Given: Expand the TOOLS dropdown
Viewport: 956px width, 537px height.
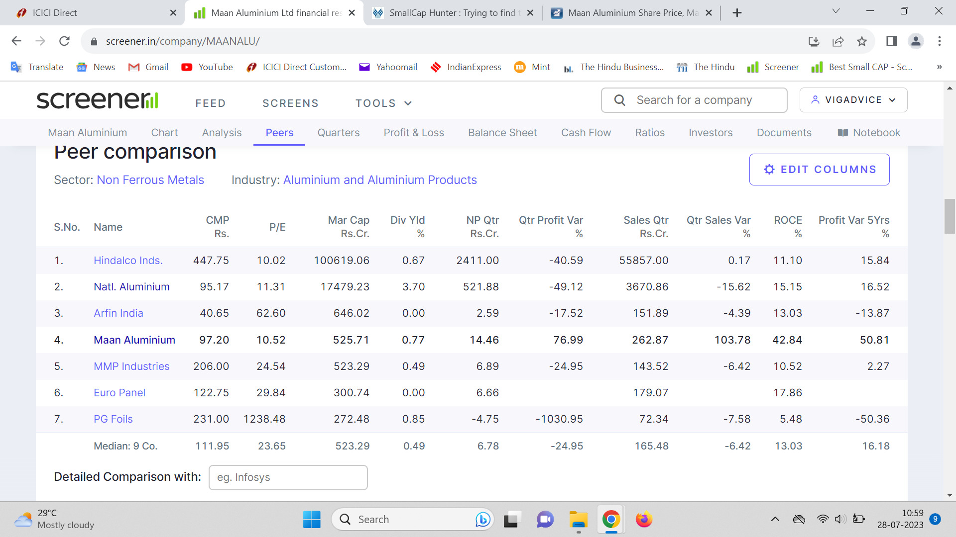Looking at the screenshot, I should pyautogui.click(x=383, y=103).
